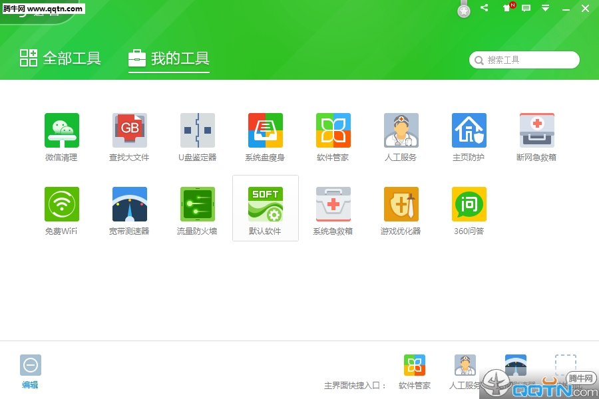
Task: Open 人工服务 shortcut in the bottom bar
Action: (465, 365)
